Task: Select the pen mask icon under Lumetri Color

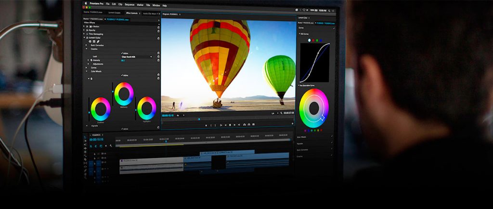Action: coord(98,42)
